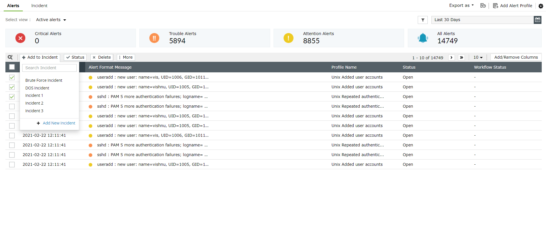This screenshot has width=546, height=231.
Task: Click the Workflow Status column header
Action: pos(490,67)
